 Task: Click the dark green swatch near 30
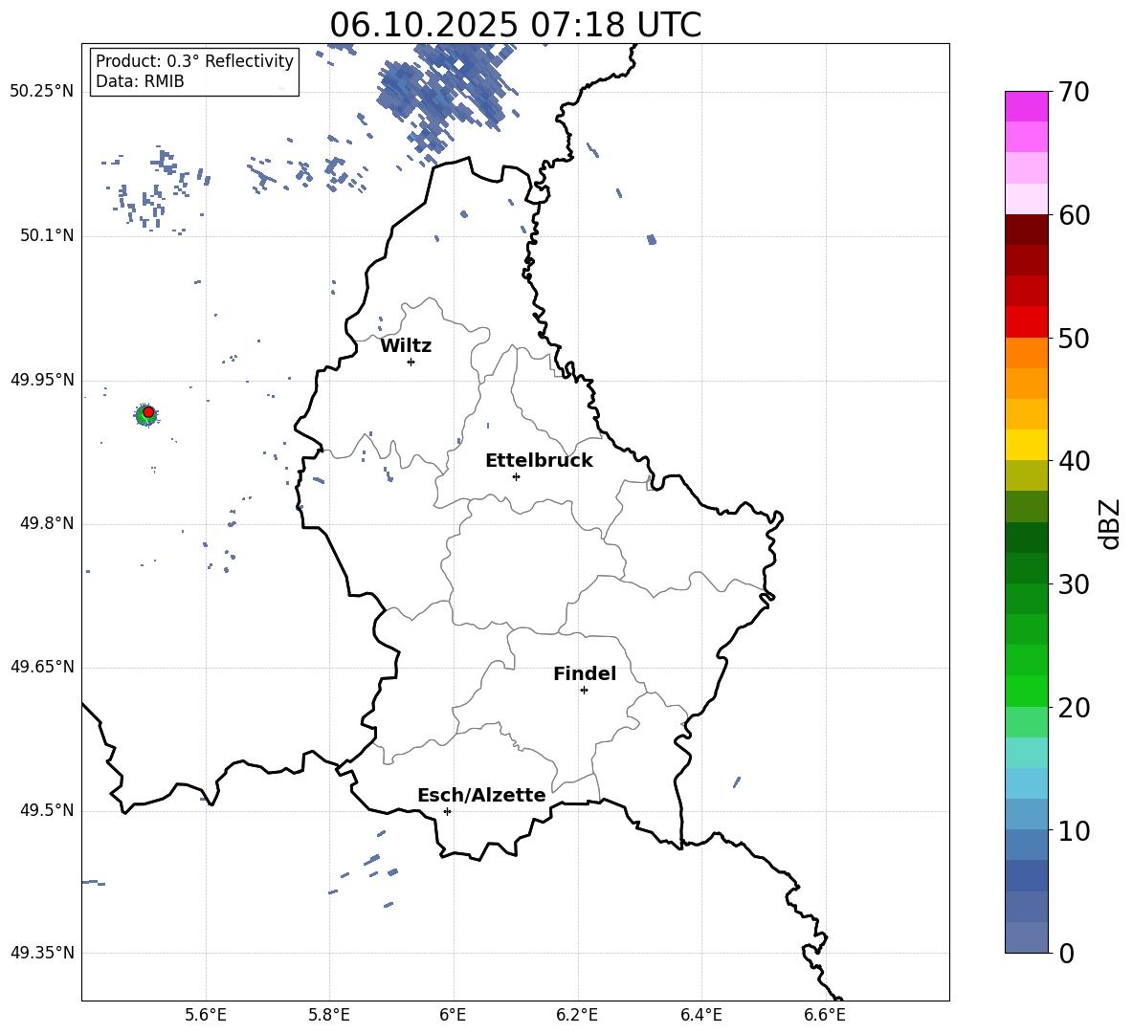coord(1026,568)
